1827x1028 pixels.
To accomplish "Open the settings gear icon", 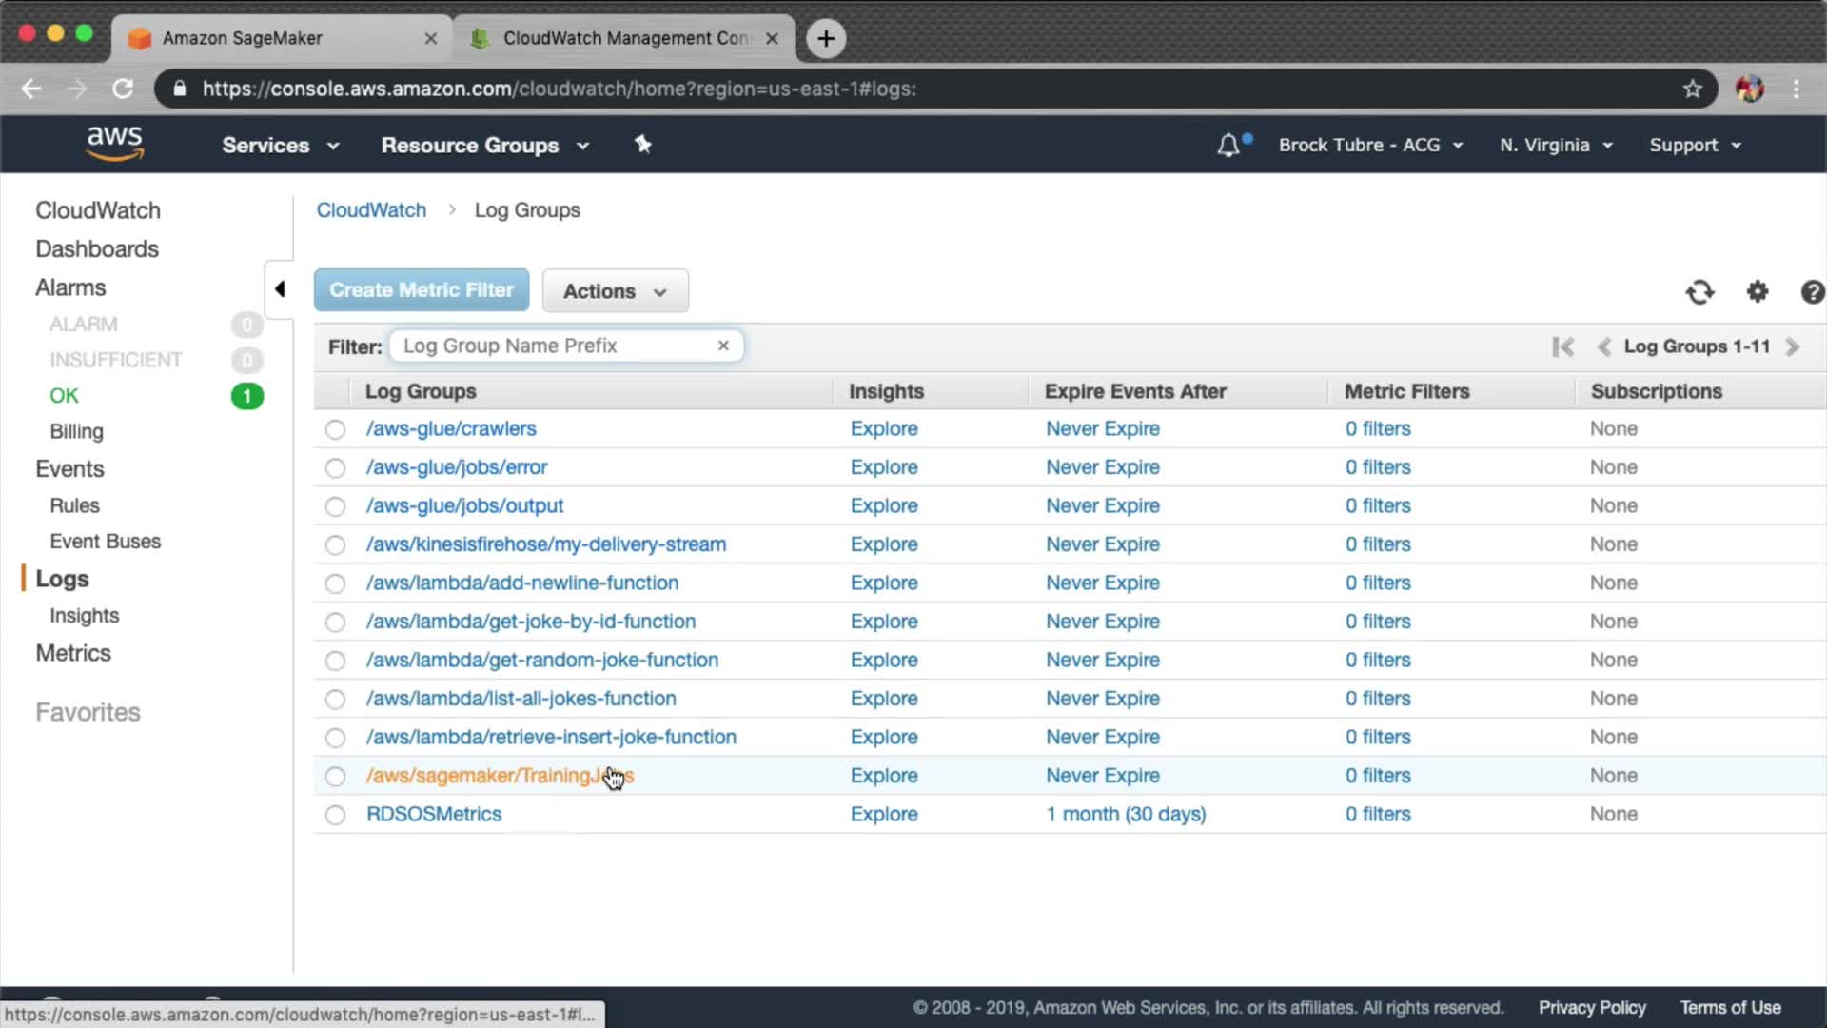I will click(x=1757, y=291).
